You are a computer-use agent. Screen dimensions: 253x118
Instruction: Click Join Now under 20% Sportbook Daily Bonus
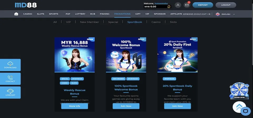click(x=177, y=106)
